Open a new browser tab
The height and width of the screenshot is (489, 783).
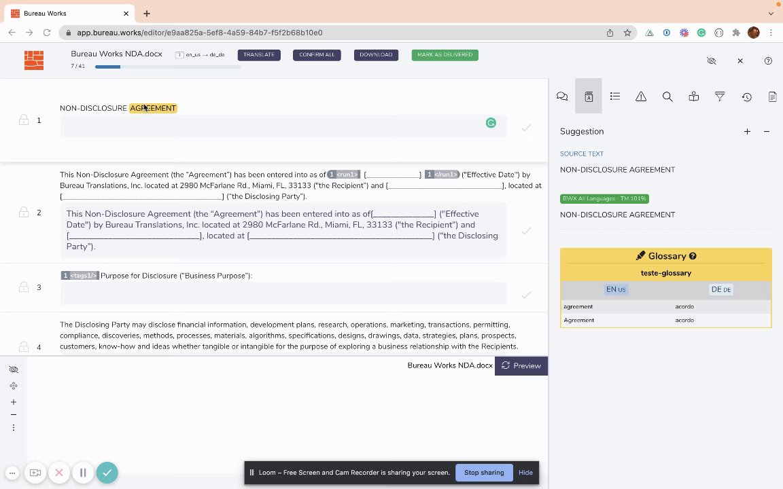146,14
